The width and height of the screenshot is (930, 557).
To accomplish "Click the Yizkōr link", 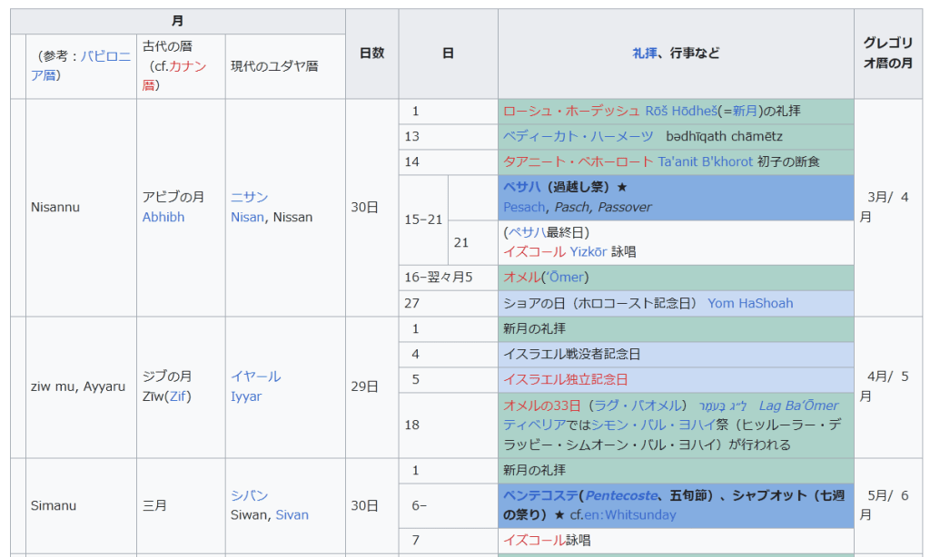I will click(588, 252).
